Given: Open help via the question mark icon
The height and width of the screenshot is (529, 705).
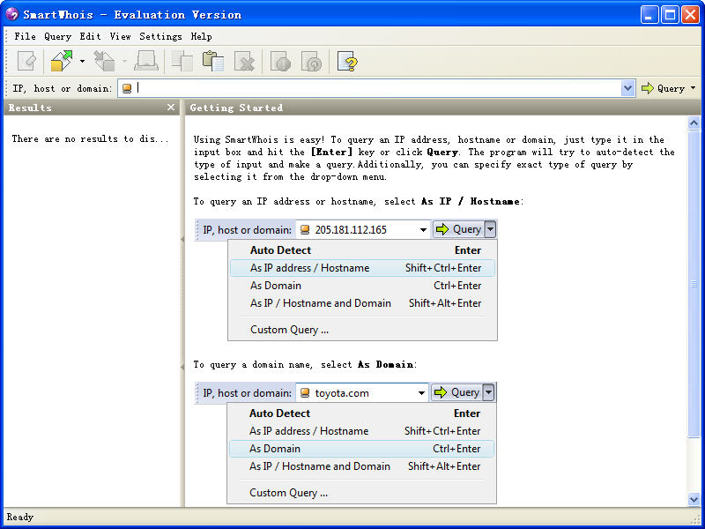Looking at the screenshot, I should pyautogui.click(x=346, y=61).
